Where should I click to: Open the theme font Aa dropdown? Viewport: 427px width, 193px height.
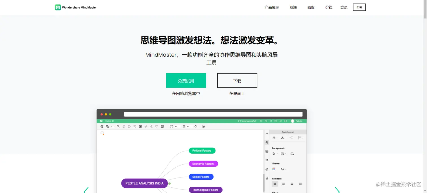point(283,169)
